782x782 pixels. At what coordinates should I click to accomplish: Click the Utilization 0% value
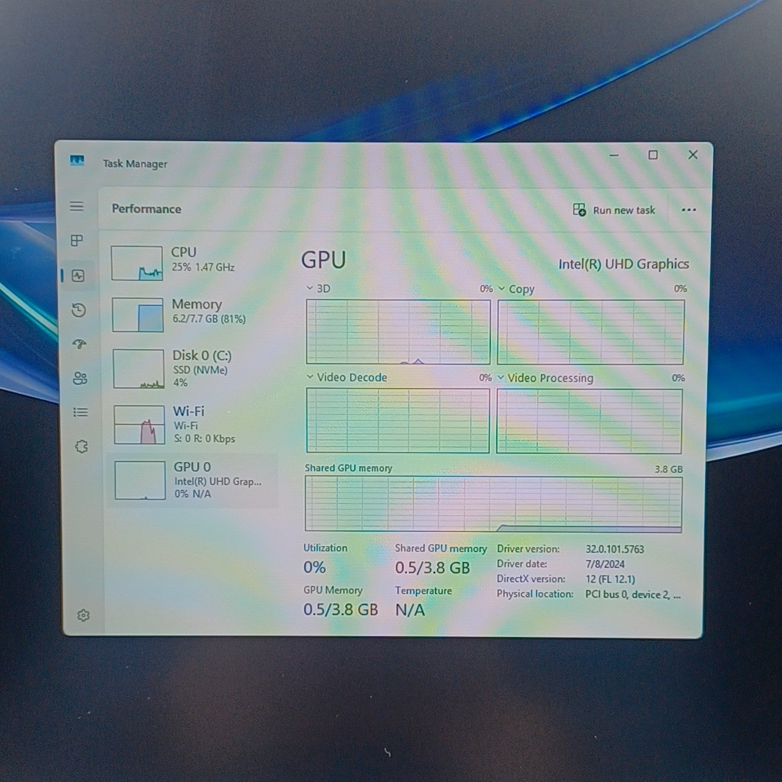pos(315,567)
